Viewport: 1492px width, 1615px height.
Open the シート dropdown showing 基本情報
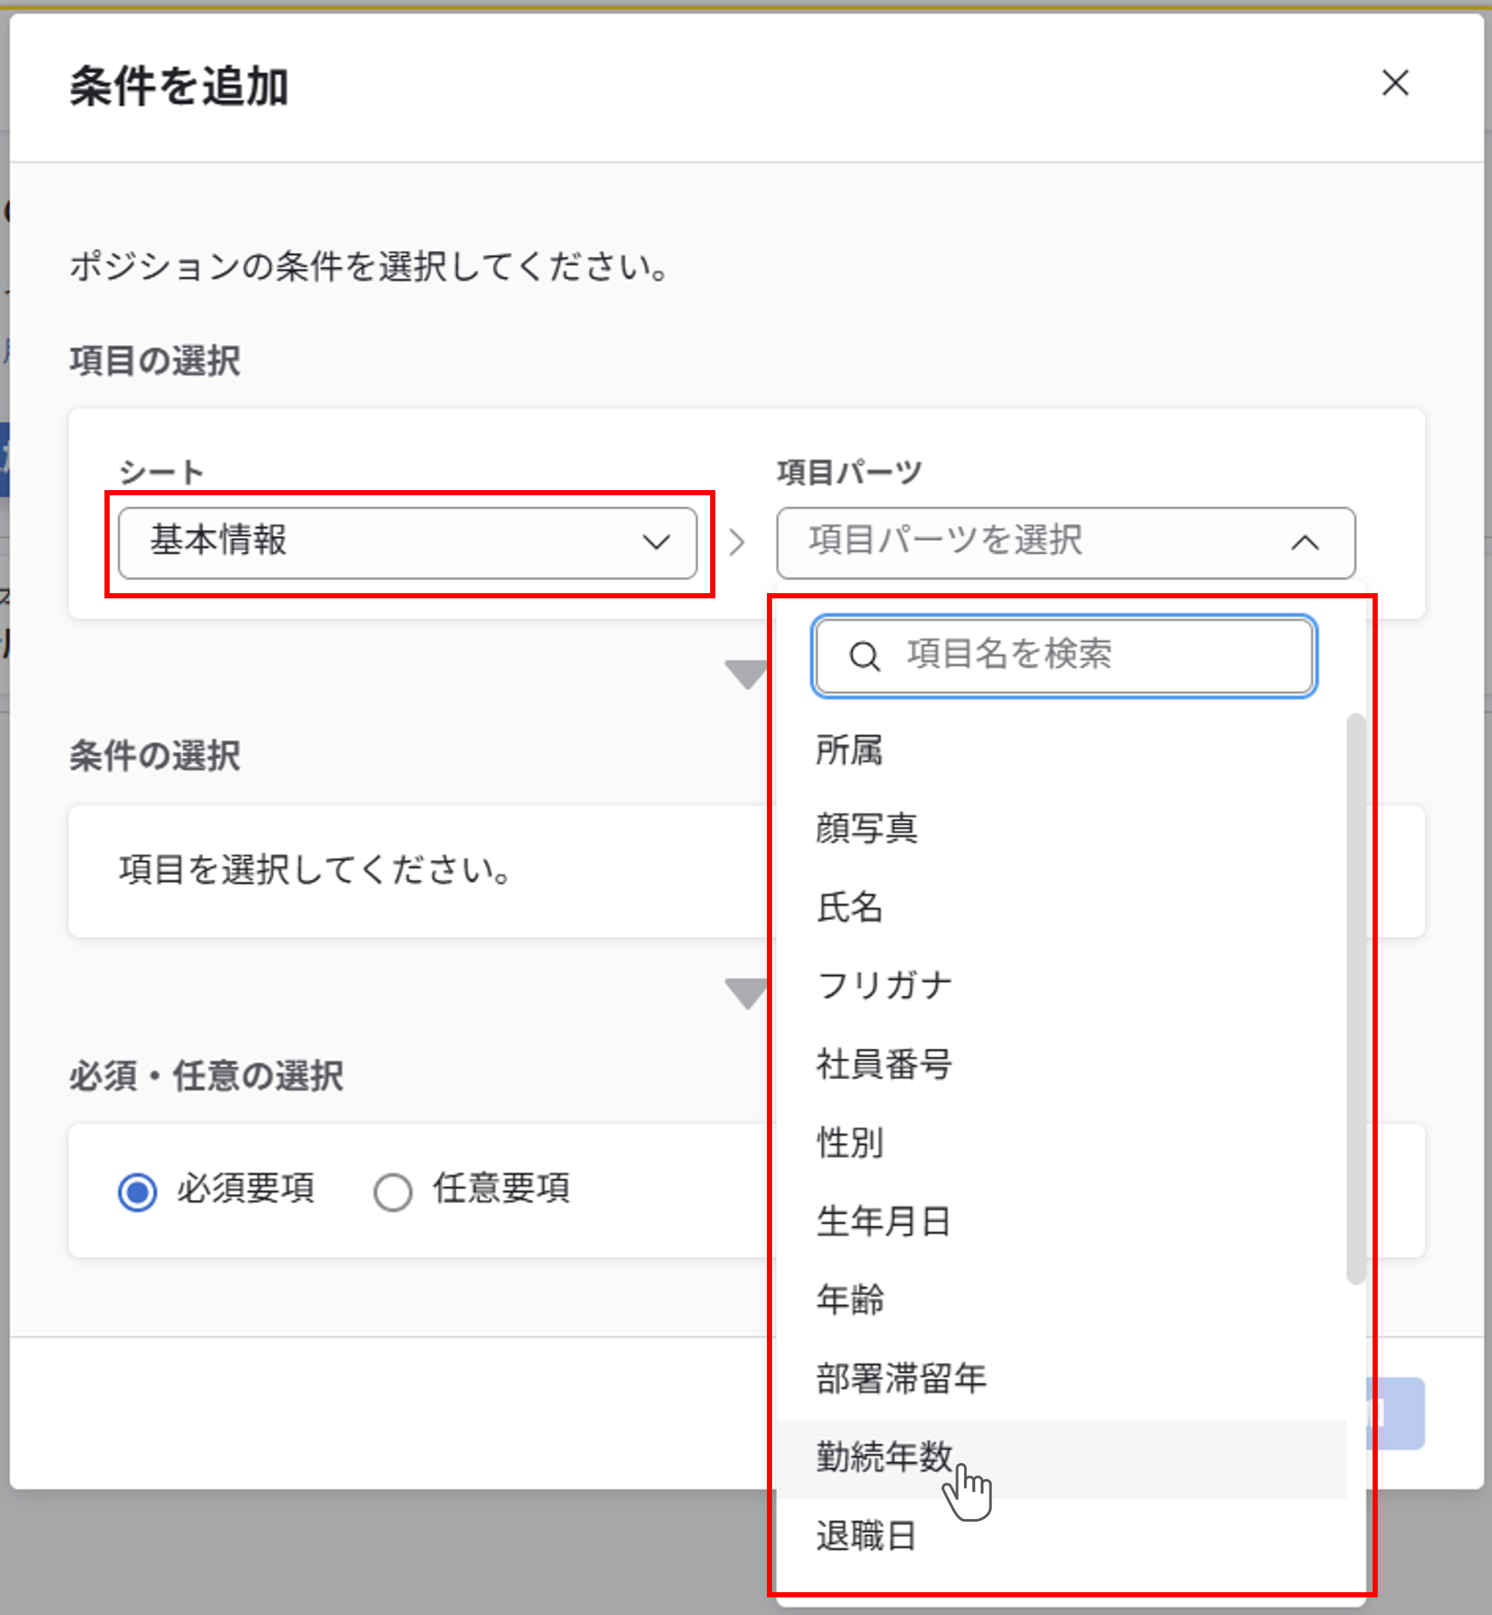(407, 542)
